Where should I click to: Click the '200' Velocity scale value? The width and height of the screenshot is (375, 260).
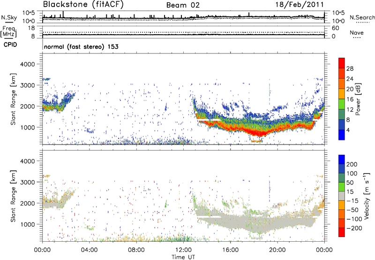(x=352, y=164)
